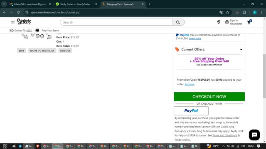Click the address bar URL
Image resolution: width=266 pixels, height=149 pixels.
click(x=55, y=12)
